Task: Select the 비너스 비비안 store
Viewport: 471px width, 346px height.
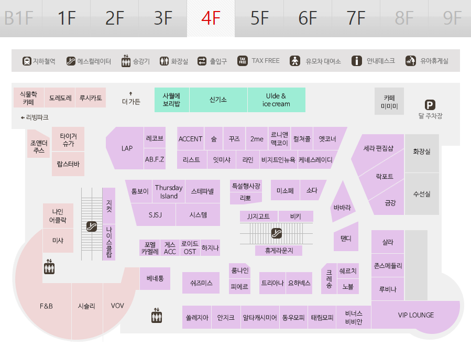Action: 354,318
